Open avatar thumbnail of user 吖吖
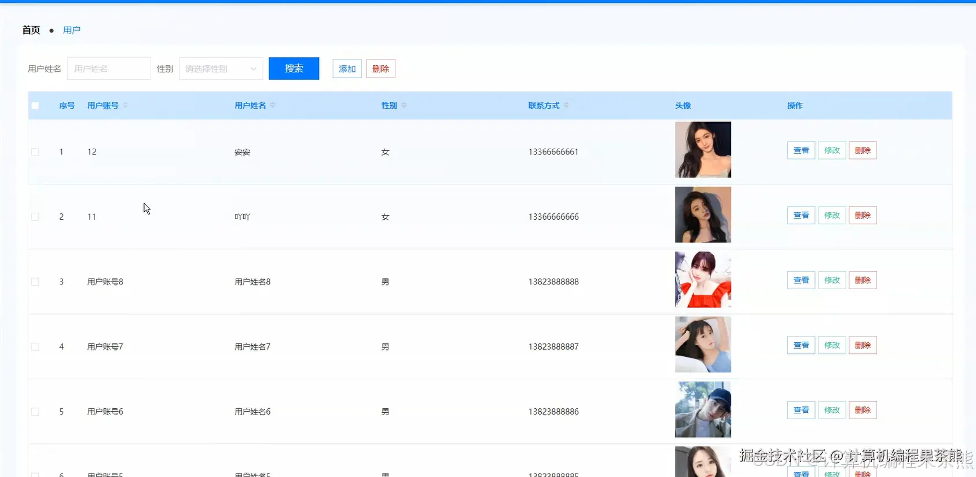 703,215
